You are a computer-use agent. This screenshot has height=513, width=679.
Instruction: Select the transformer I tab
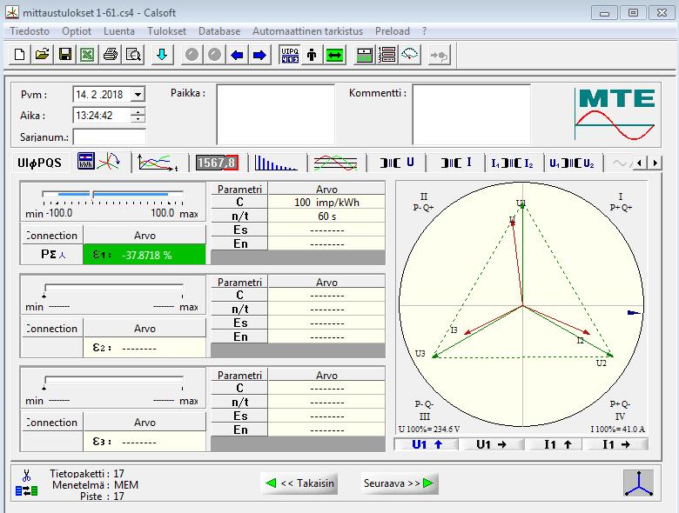point(455,163)
